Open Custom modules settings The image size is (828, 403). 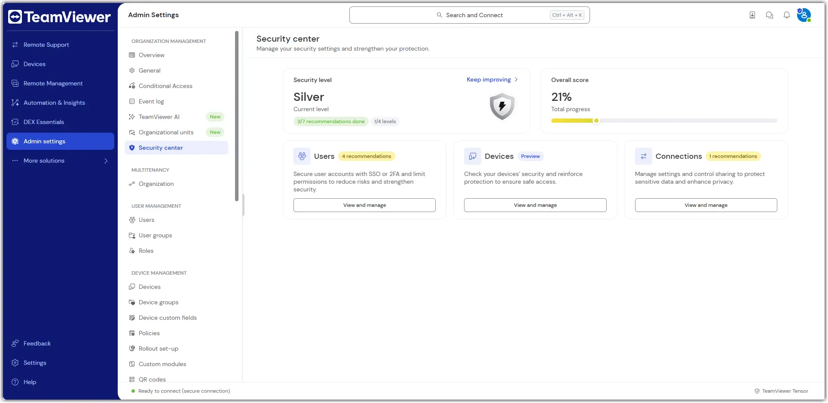[x=176, y=364]
